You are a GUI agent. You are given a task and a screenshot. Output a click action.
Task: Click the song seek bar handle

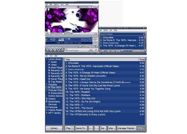point(80,46)
